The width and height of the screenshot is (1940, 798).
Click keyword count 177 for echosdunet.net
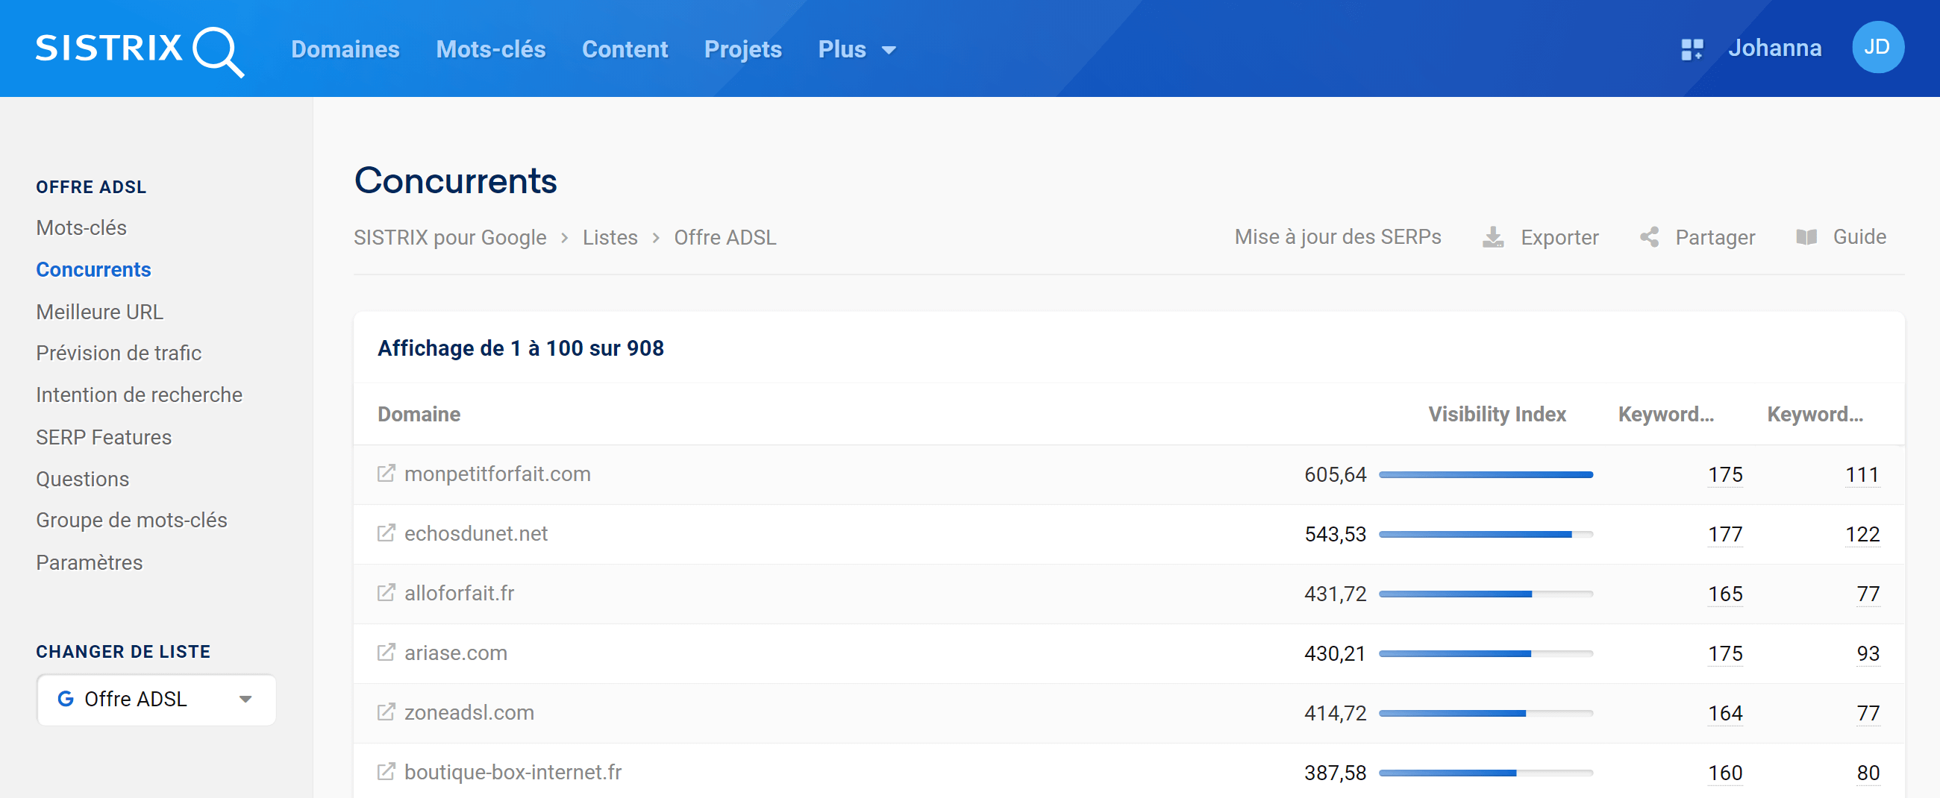(1724, 534)
